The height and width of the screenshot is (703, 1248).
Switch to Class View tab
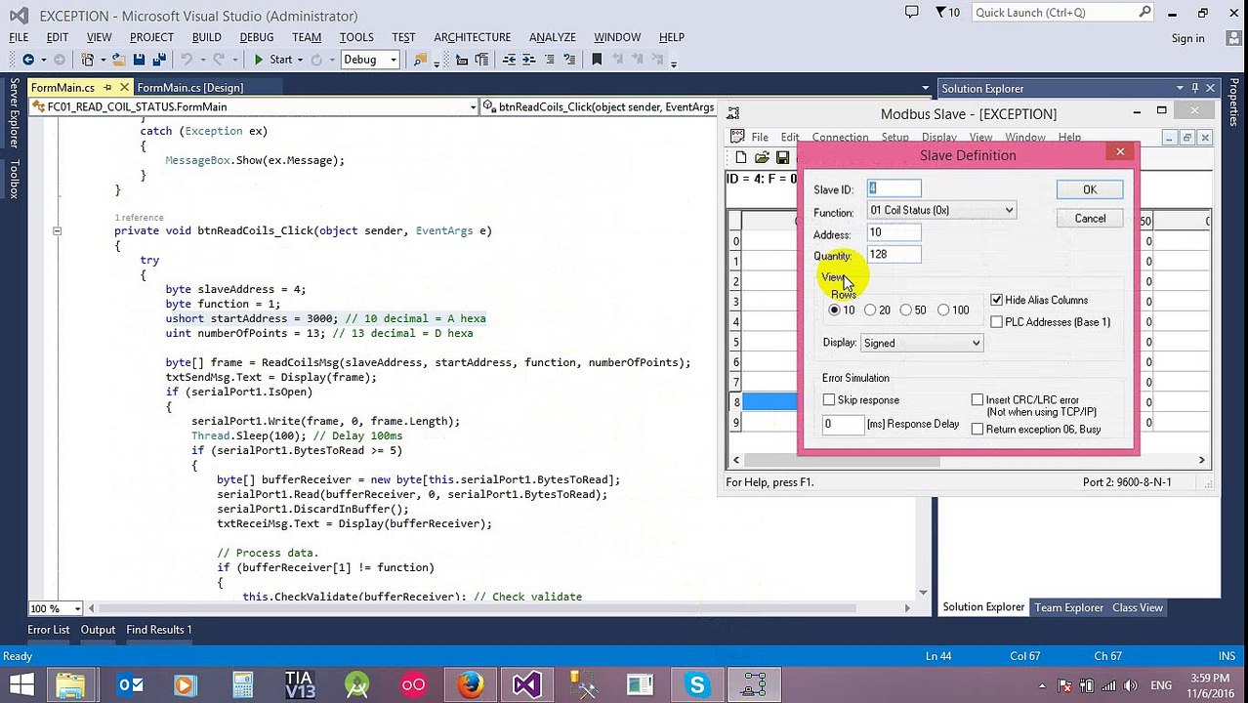(x=1138, y=607)
